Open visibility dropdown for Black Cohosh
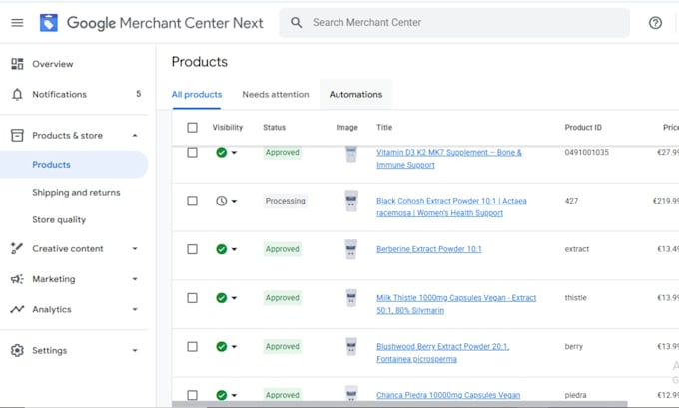This screenshot has width=679, height=408. pyautogui.click(x=234, y=201)
